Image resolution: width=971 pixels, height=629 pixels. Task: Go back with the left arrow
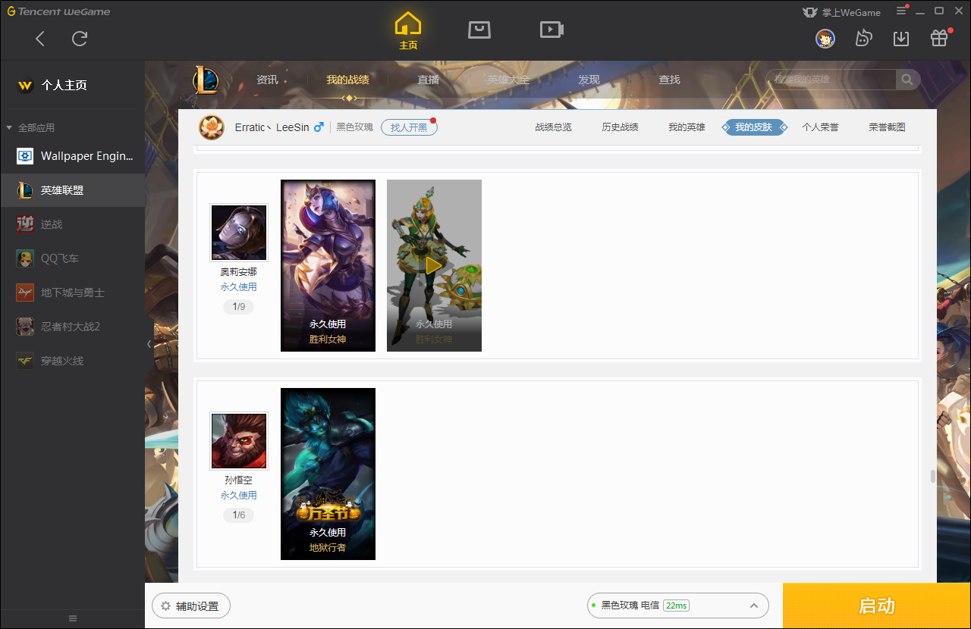(40, 39)
